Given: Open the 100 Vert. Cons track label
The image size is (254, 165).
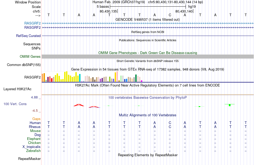Looking at the screenshot, I should [15, 104].
